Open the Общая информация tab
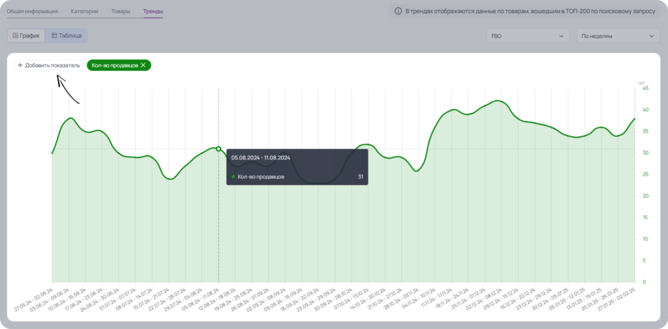The width and height of the screenshot is (668, 329). (x=32, y=12)
